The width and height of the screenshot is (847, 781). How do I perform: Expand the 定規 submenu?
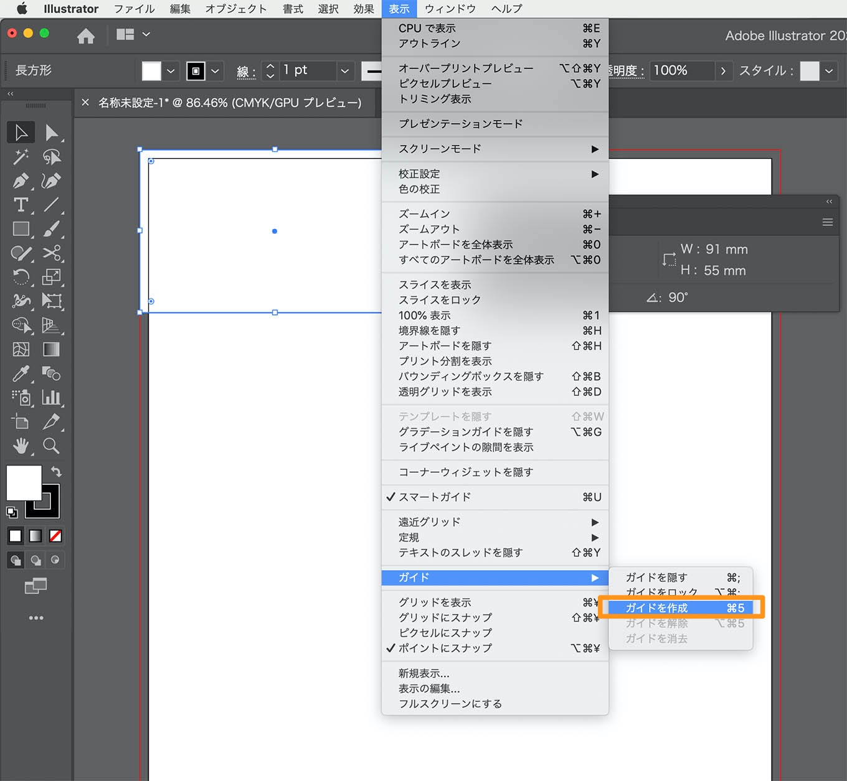click(x=495, y=538)
